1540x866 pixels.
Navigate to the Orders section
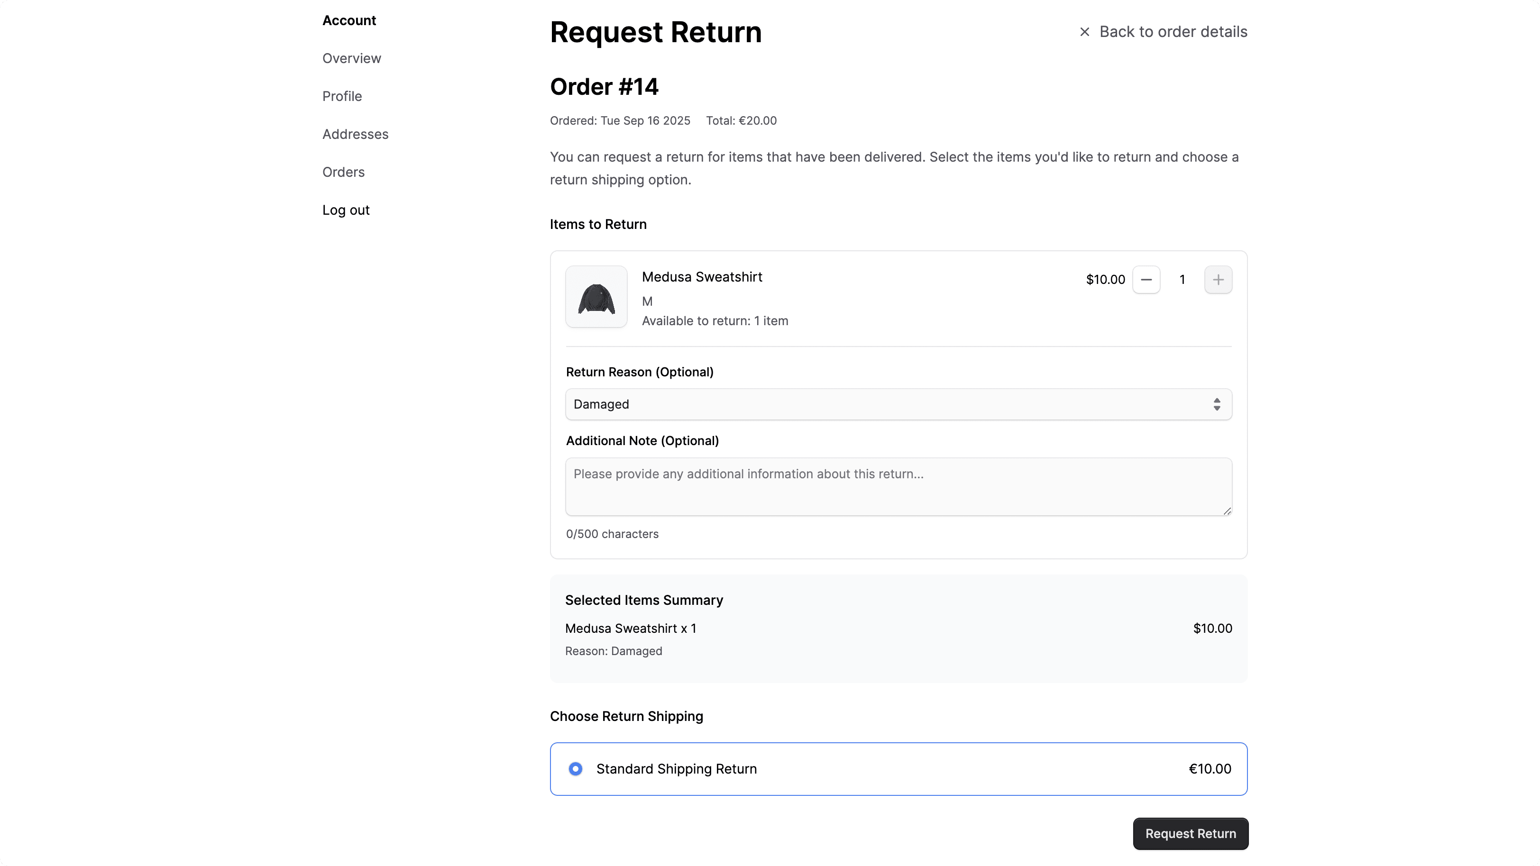click(344, 172)
